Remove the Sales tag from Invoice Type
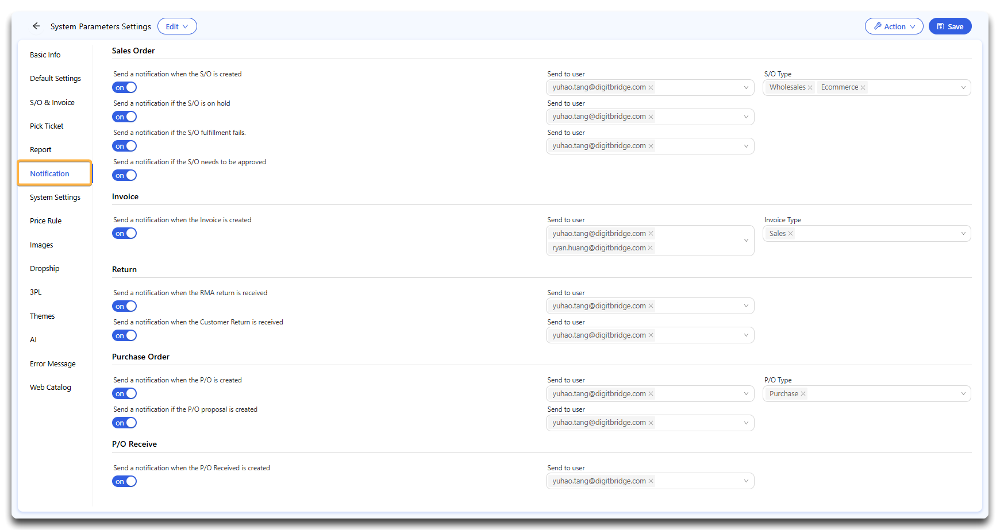 790,234
